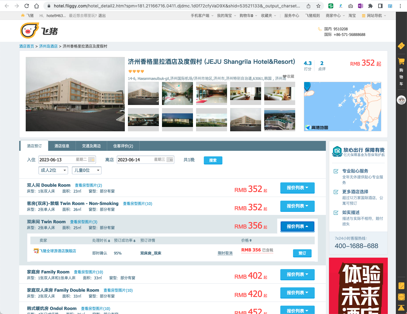Open the 儿童0位 children dropdown
Viewport: 407px width, 314px height.
87,170
